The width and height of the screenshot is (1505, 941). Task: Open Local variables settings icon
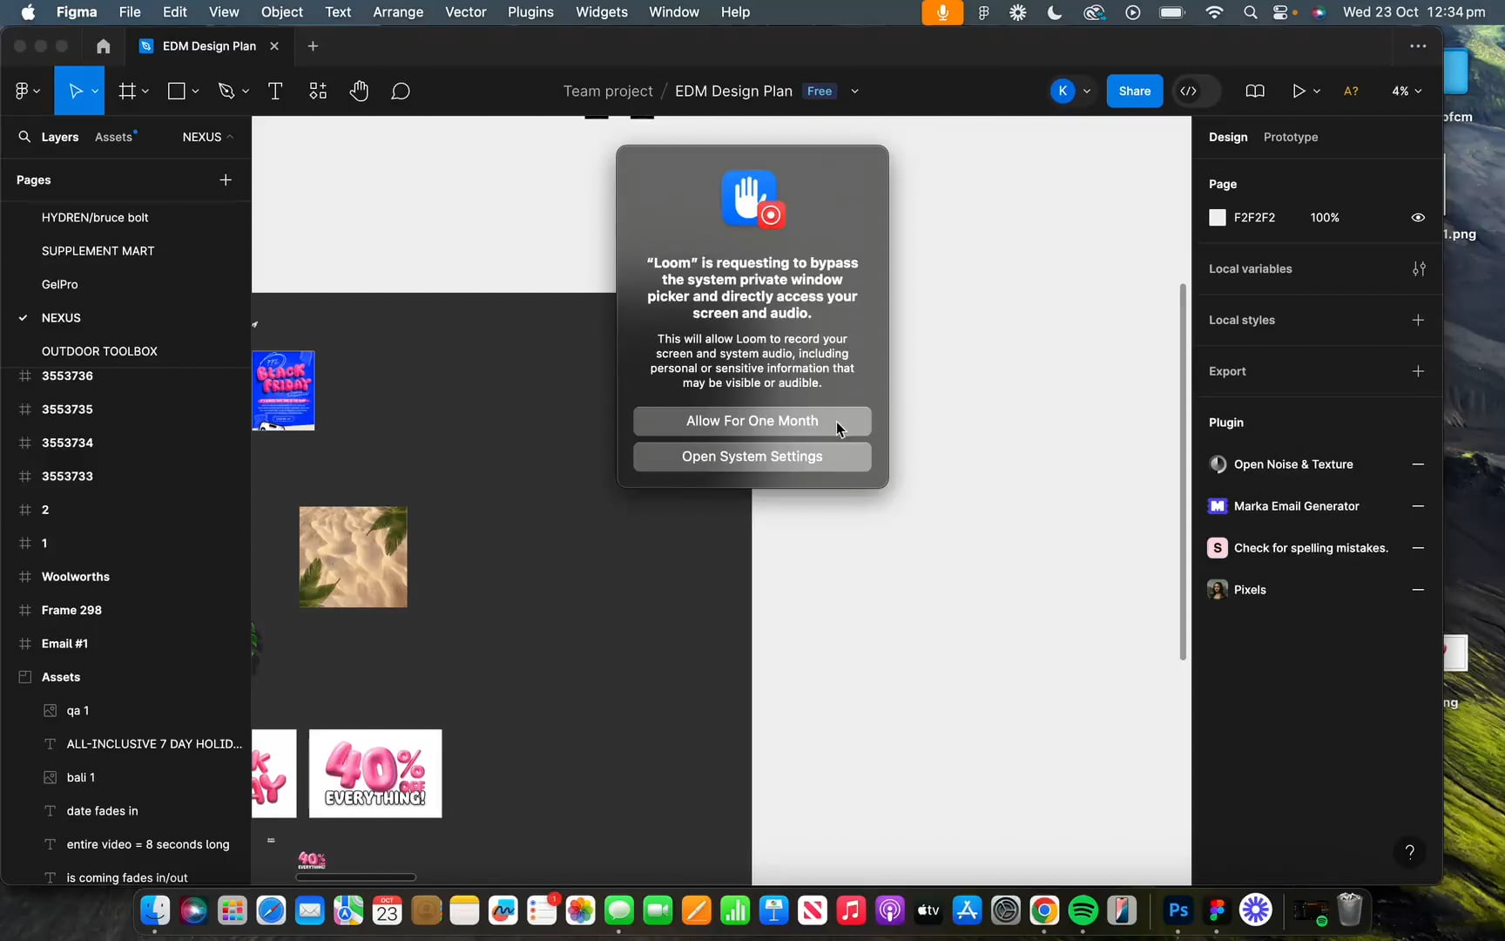pos(1419,268)
